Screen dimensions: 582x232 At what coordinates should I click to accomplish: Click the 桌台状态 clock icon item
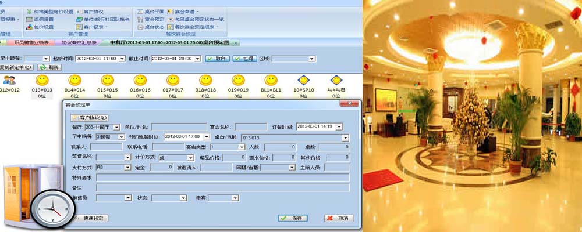click(151, 27)
